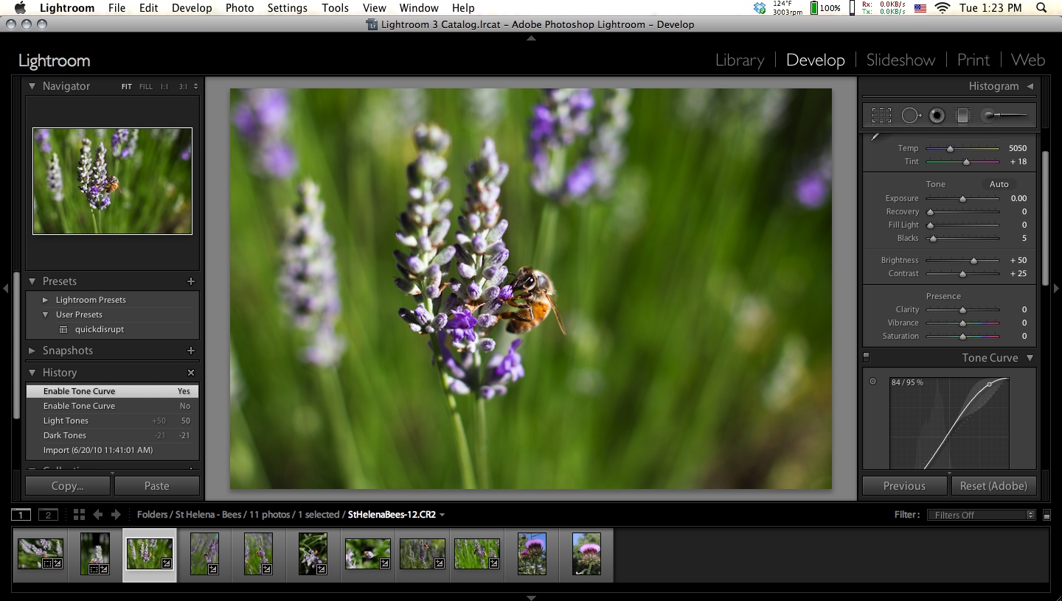Collapse the History panel
This screenshot has width=1062, height=601.
point(32,373)
